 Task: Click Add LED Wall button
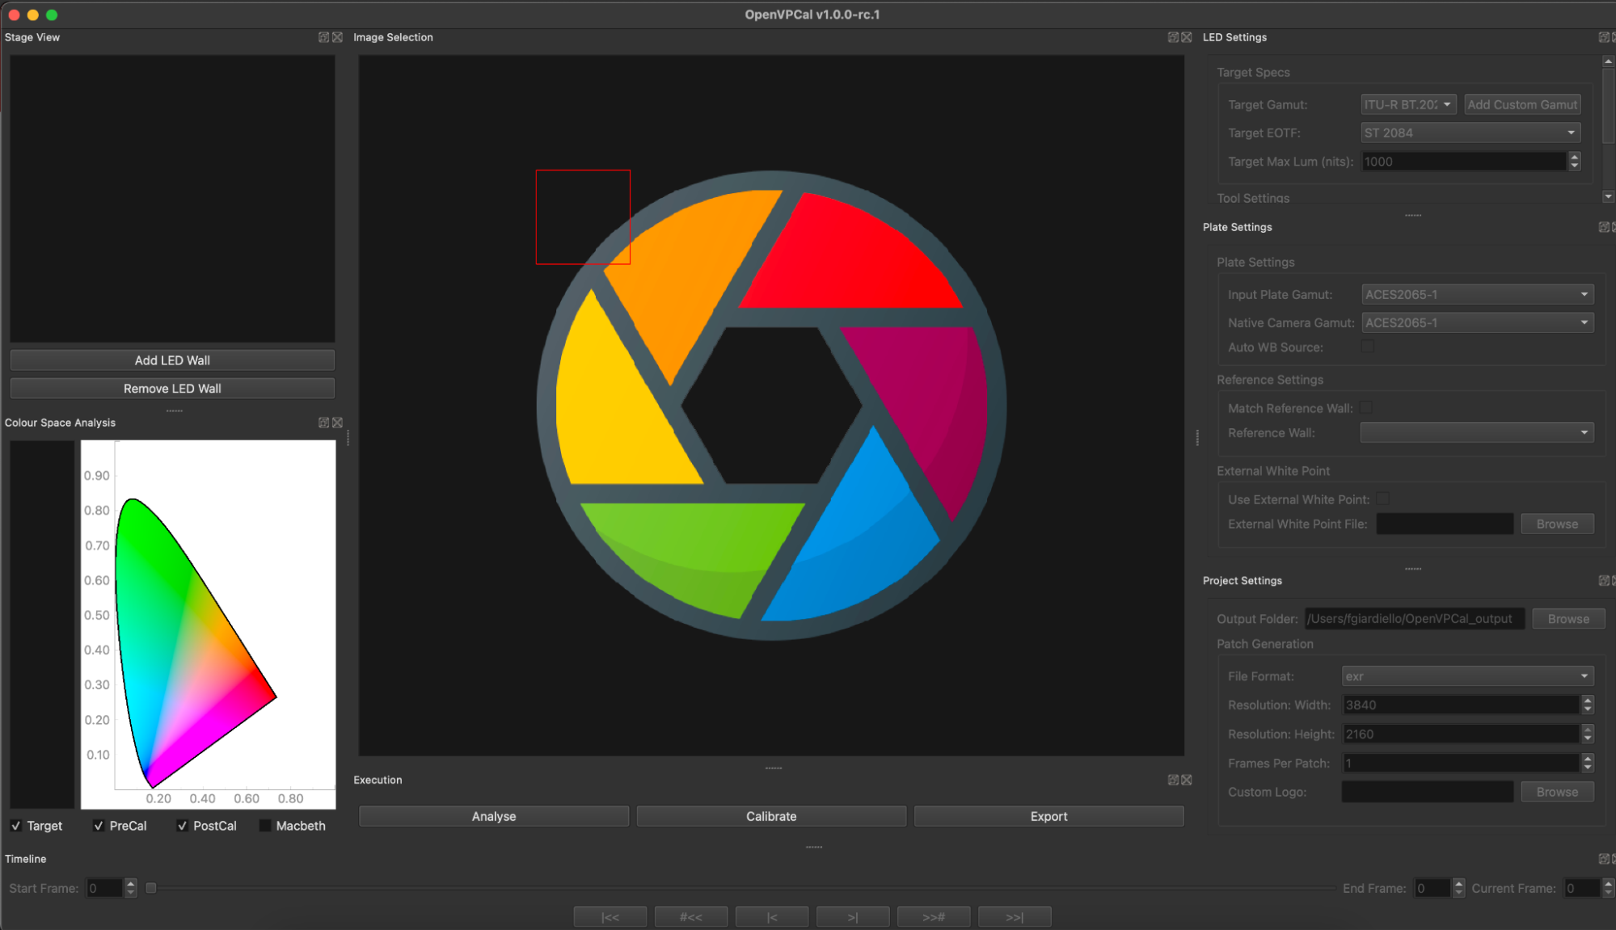172,360
